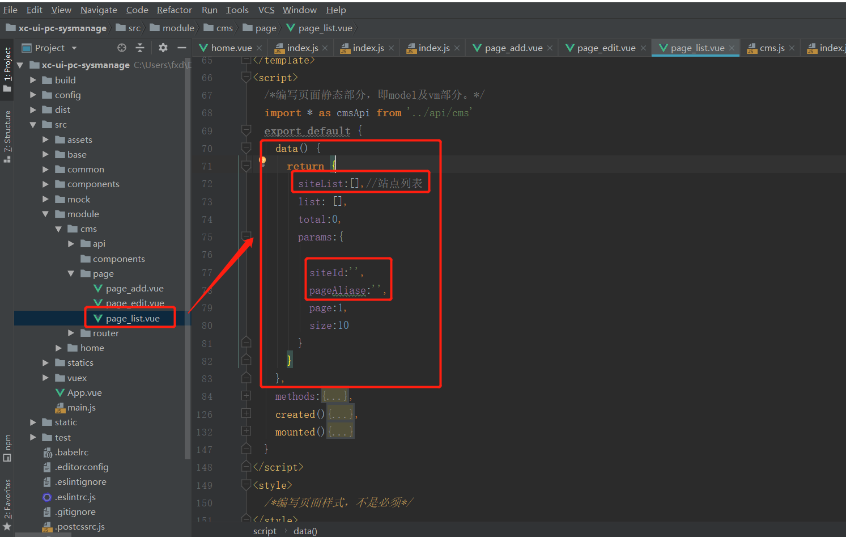846x537 pixels.
Task: Expand the assets folder
Action: click(45, 139)
